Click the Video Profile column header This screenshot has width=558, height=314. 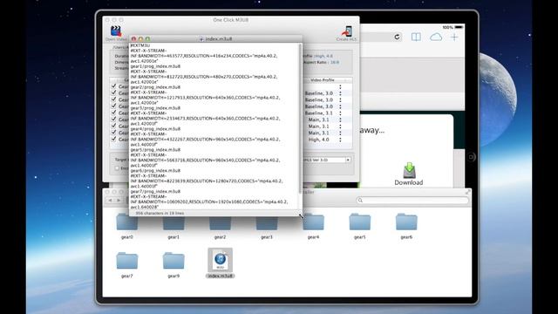click(x=323, y=80)
